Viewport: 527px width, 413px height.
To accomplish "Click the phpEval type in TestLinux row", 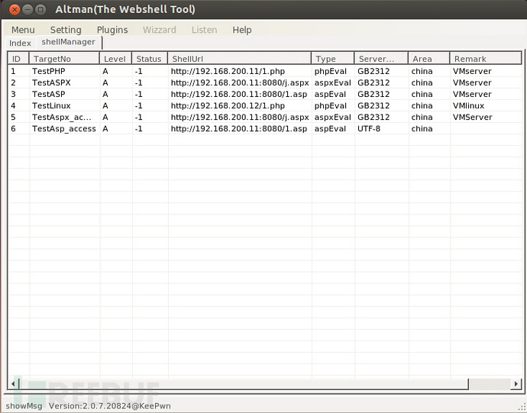I will tap(331, 105).
